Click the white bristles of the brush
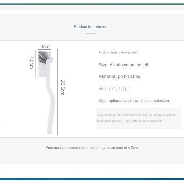 point(42,70)
